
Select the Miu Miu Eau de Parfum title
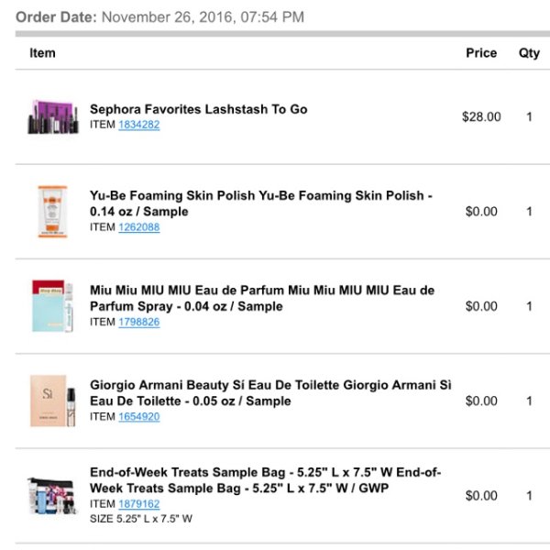[x=262, y=298]
